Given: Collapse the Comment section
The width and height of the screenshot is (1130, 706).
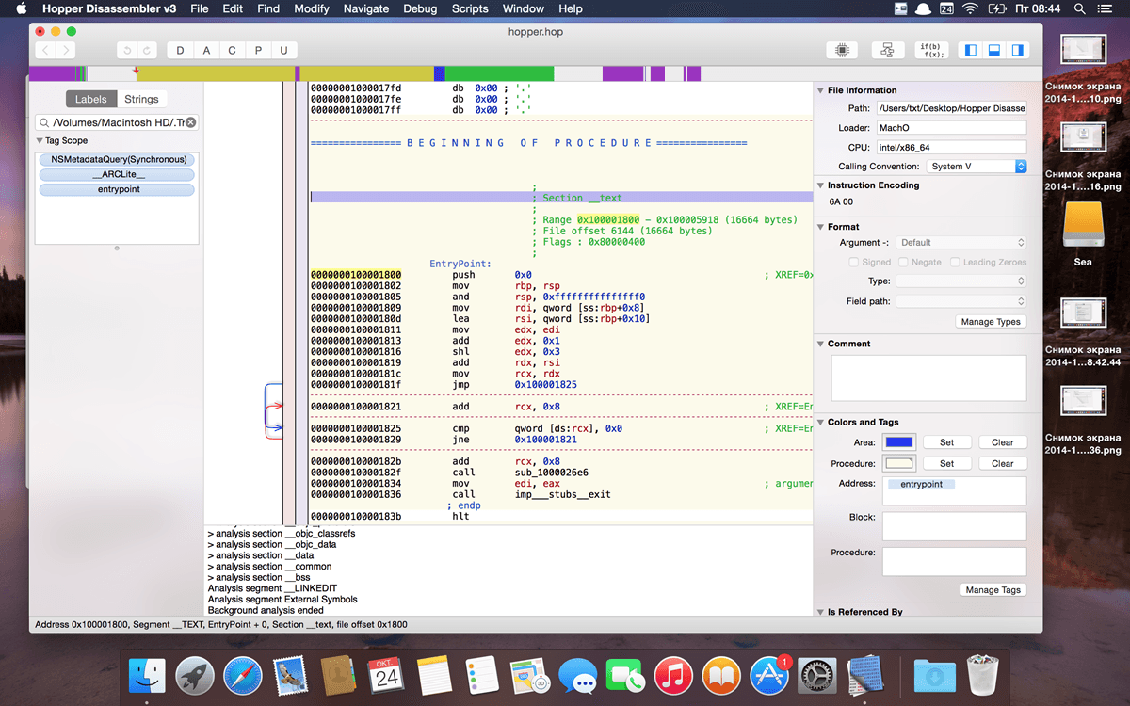Looking at the screenshot, I should pos(820,344).
